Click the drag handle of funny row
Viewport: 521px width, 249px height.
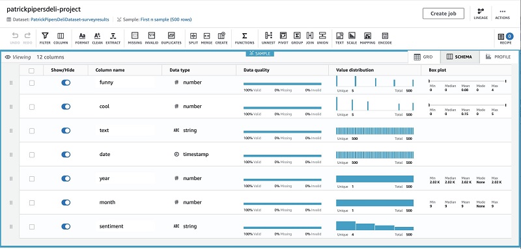(11, 83)
